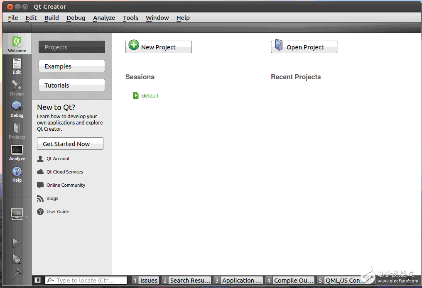Start debugging with the bug-play icon
Viewport: 422px width, 288px height.
tap(17, 259)
